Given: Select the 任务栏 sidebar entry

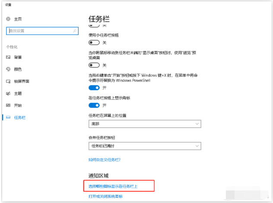Looking at the screenshot, I should 20,117.
